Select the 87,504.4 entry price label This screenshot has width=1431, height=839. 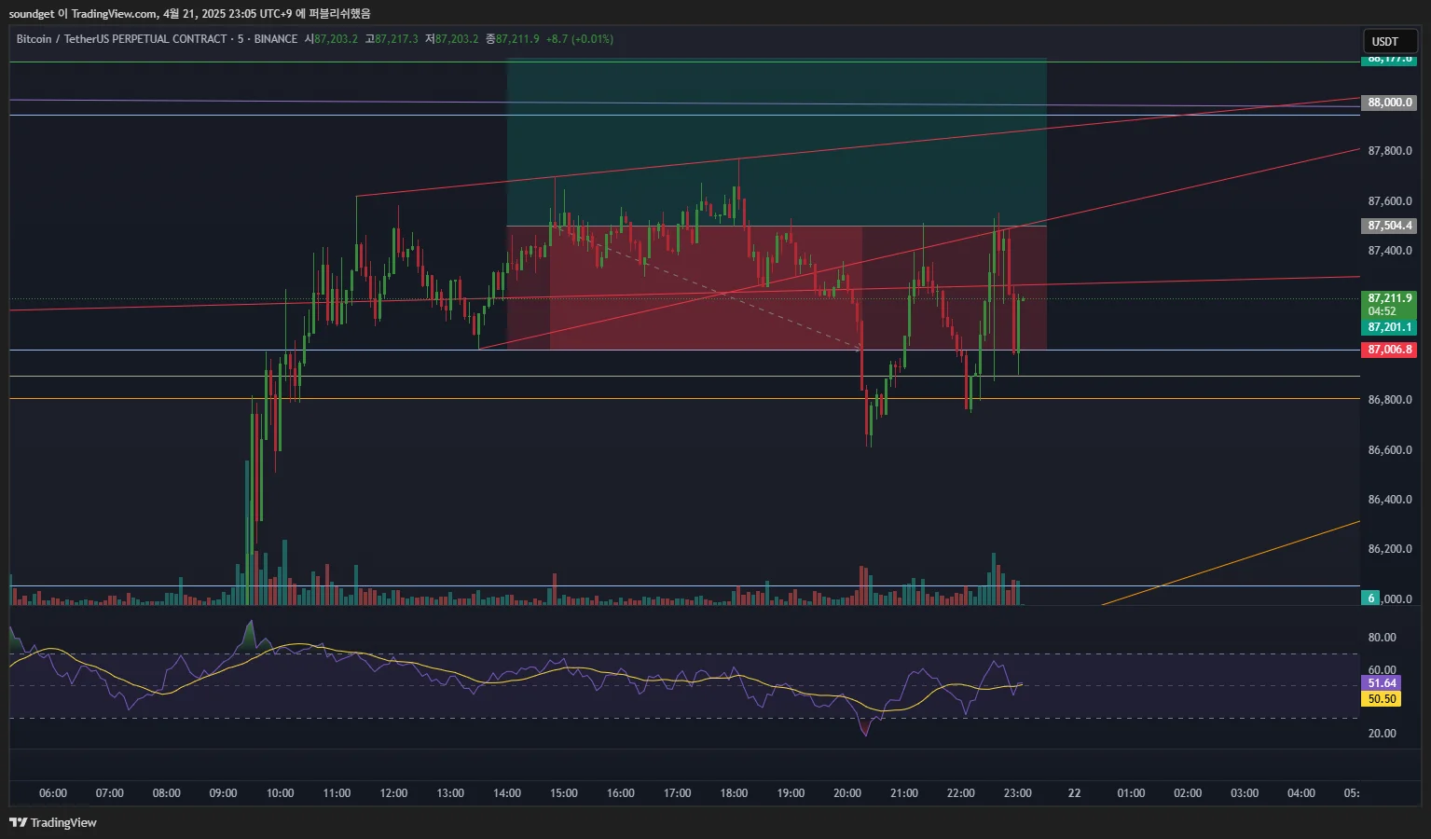(x=1388, y=226)
